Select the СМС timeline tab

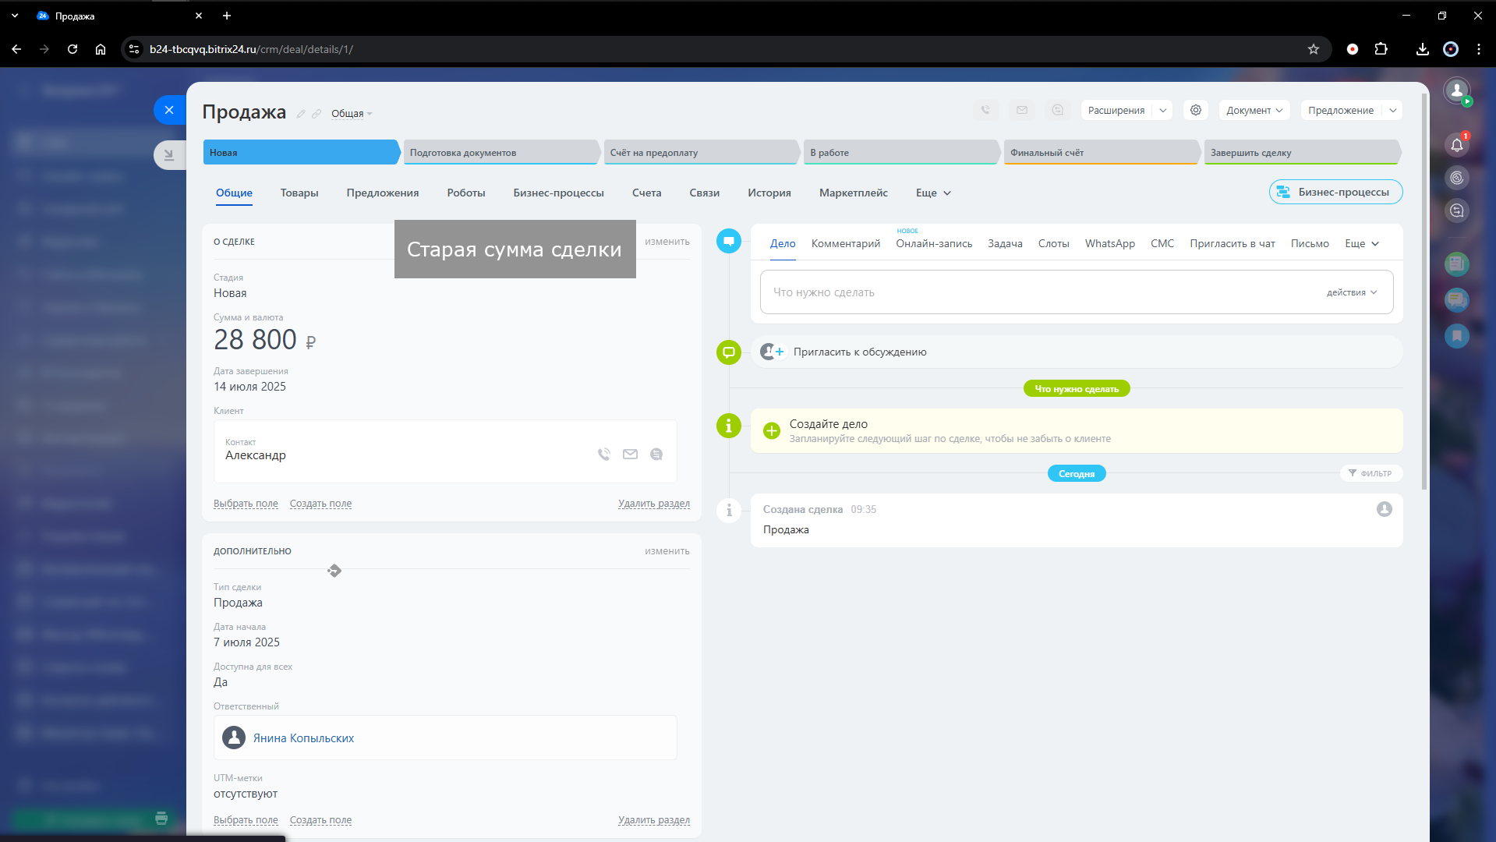1162,243
